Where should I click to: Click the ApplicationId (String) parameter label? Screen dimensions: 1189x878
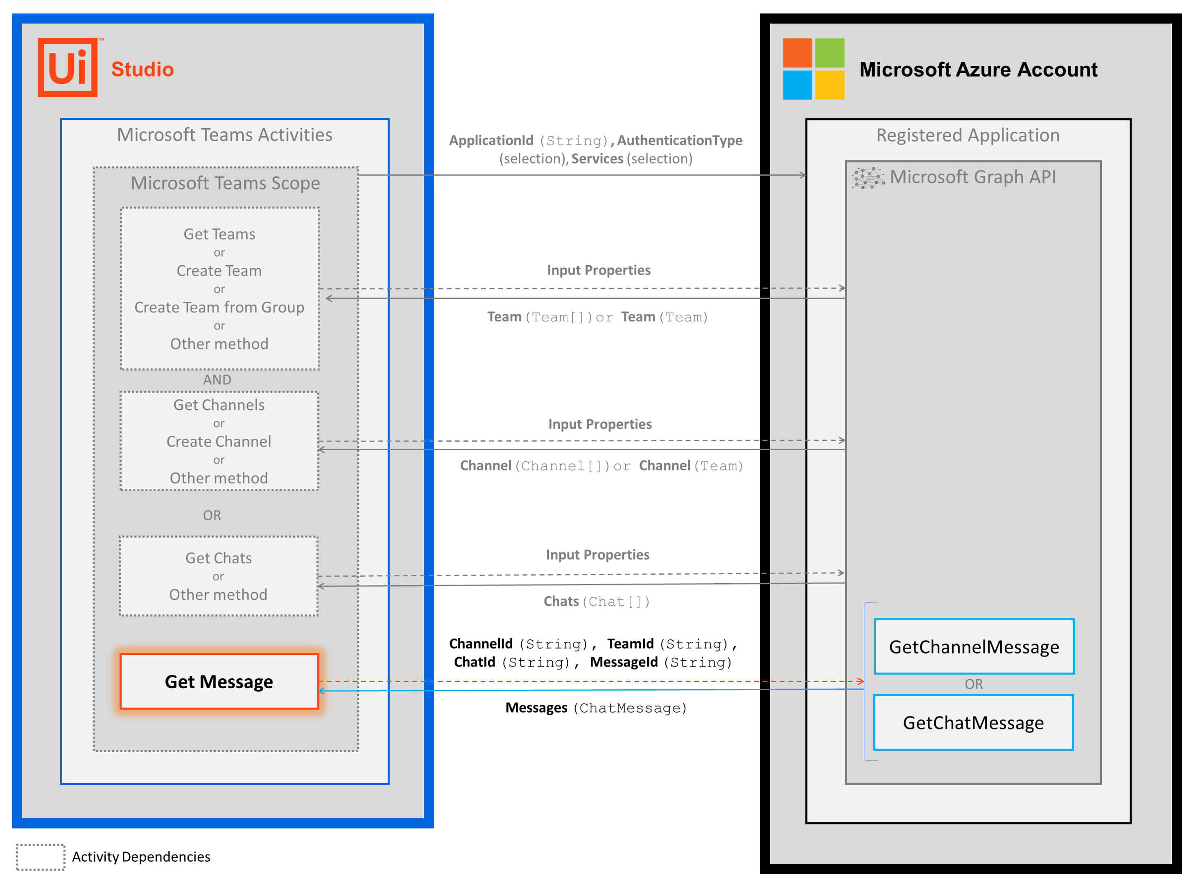[529, 140]
